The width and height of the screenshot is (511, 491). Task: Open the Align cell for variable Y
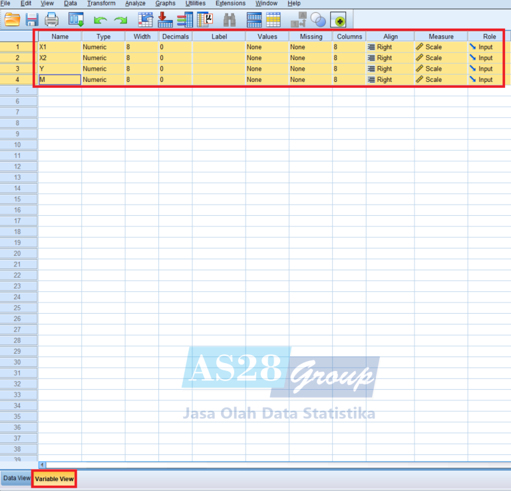coord(389,69)
